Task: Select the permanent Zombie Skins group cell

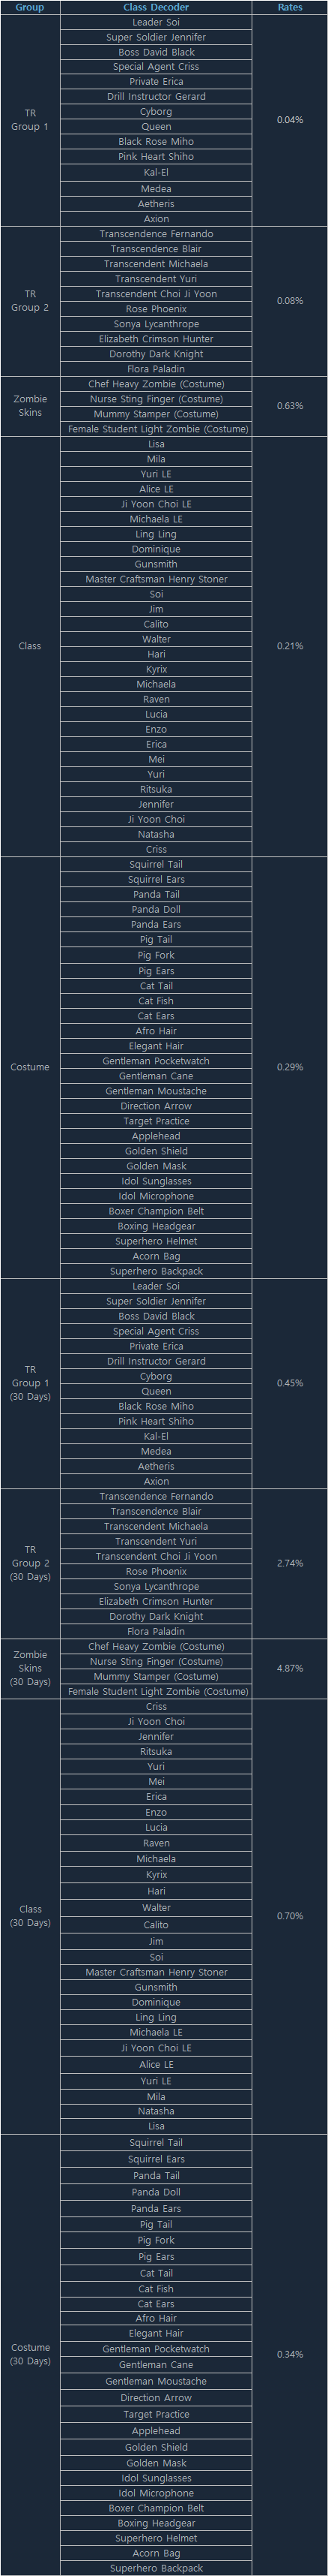Action: coord(30,406)
